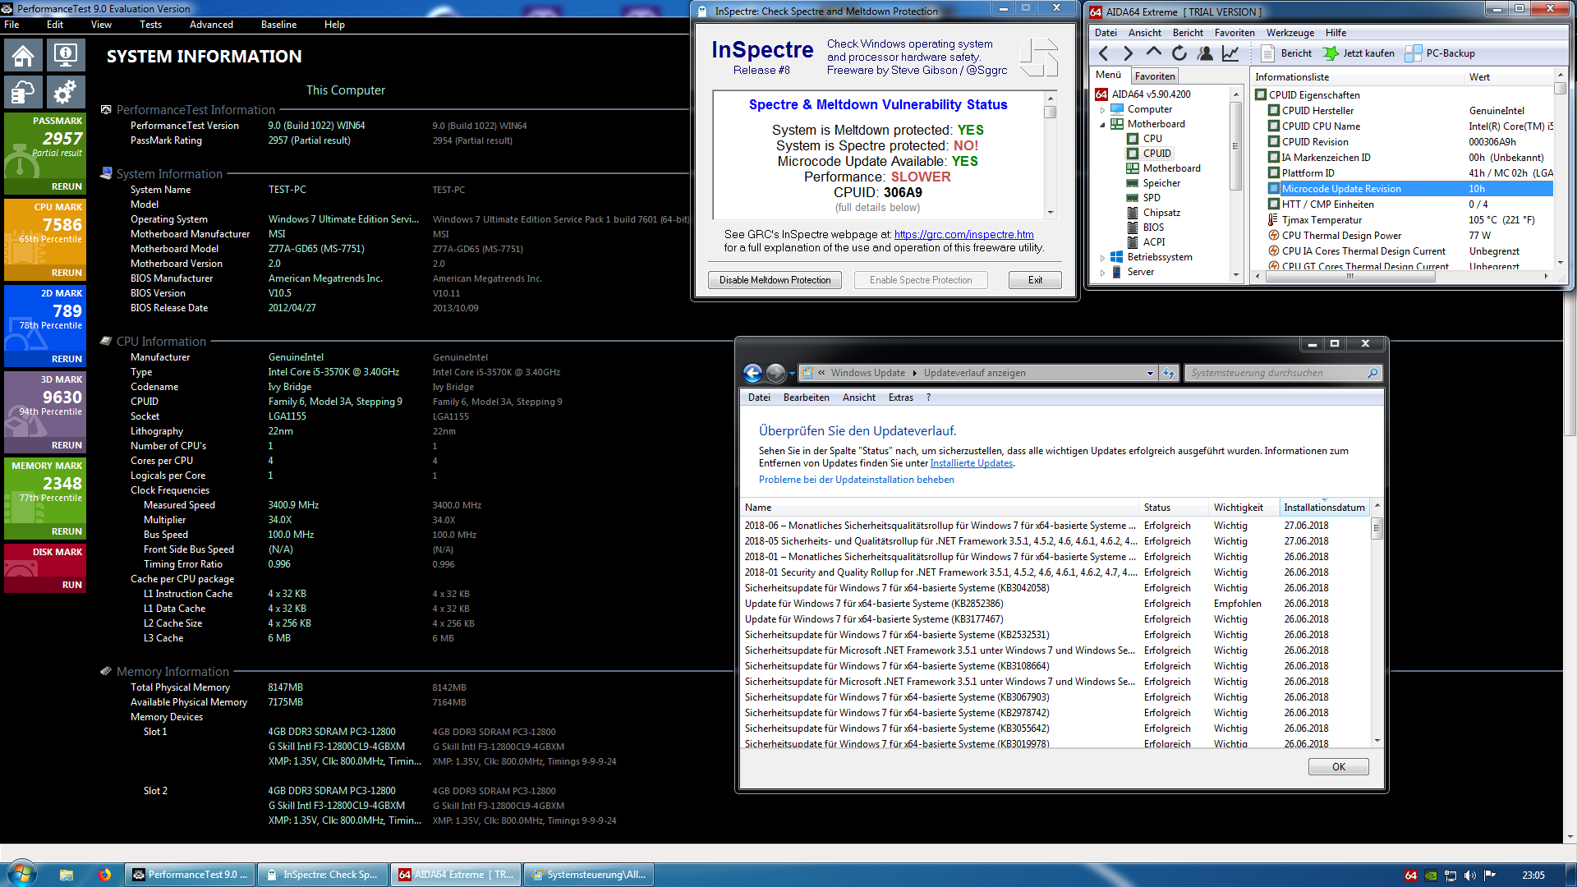Open the Werkzeuge menu in AIDA64
The image size is (1577, 887).
pyautogui.click(x=1290, y=33)
